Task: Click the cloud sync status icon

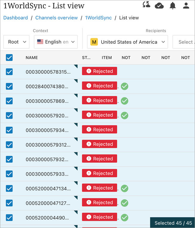Action: [x=159, y=5]
